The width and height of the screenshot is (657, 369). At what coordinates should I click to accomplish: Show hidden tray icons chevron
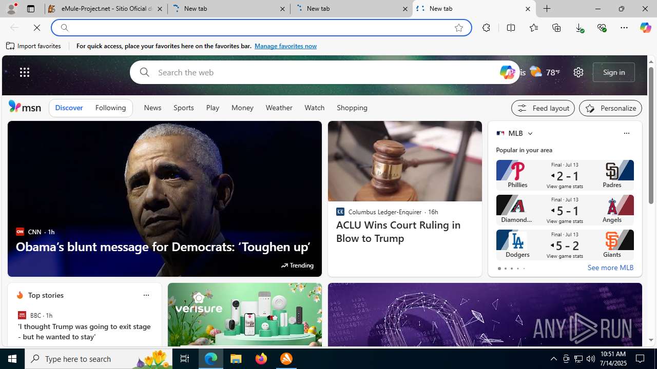[x=553, y=359]
